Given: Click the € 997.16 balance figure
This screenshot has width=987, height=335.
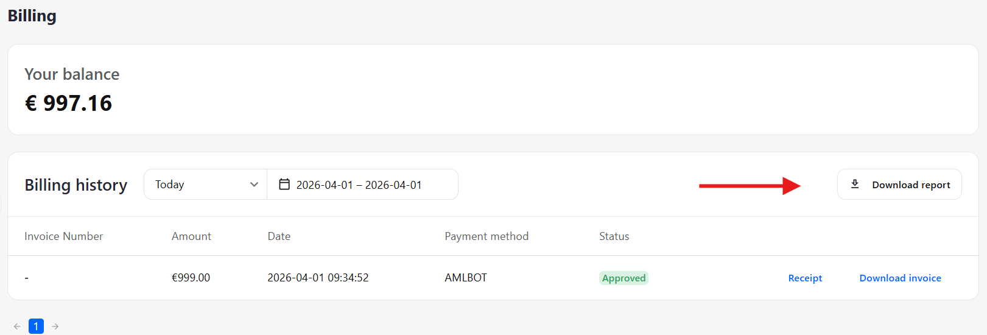Looking at the screenshot, I should (x=68, y=103).
